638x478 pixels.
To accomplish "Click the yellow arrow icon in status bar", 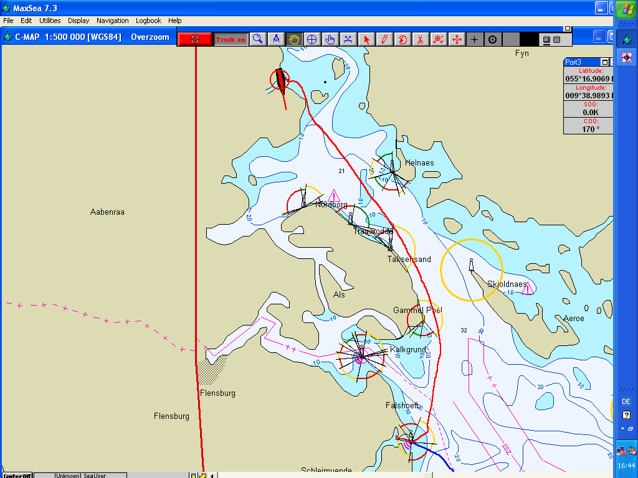I will tap(202, 475).
